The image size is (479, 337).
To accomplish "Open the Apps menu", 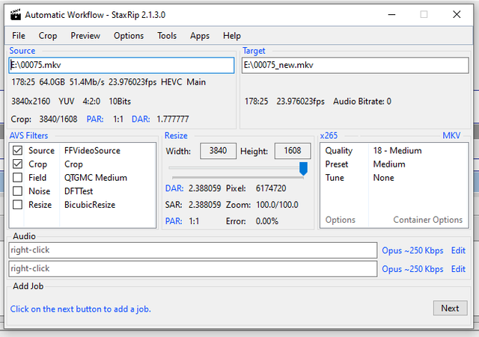I will coord(200,36).
